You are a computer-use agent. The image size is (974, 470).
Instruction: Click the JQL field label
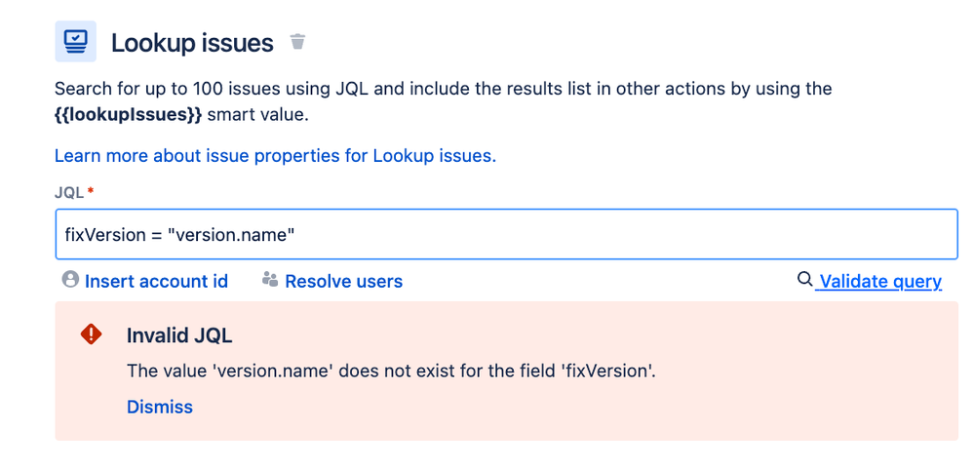tap(69, 193)
